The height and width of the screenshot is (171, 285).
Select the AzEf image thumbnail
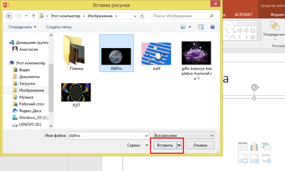[156, 57]
